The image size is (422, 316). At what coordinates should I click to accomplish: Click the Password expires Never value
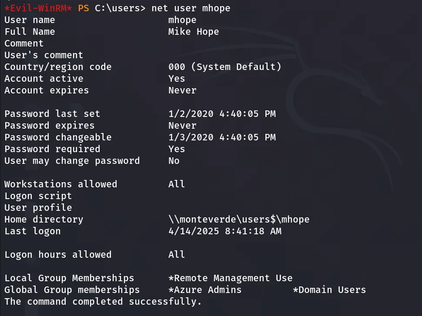pos(182,126)
